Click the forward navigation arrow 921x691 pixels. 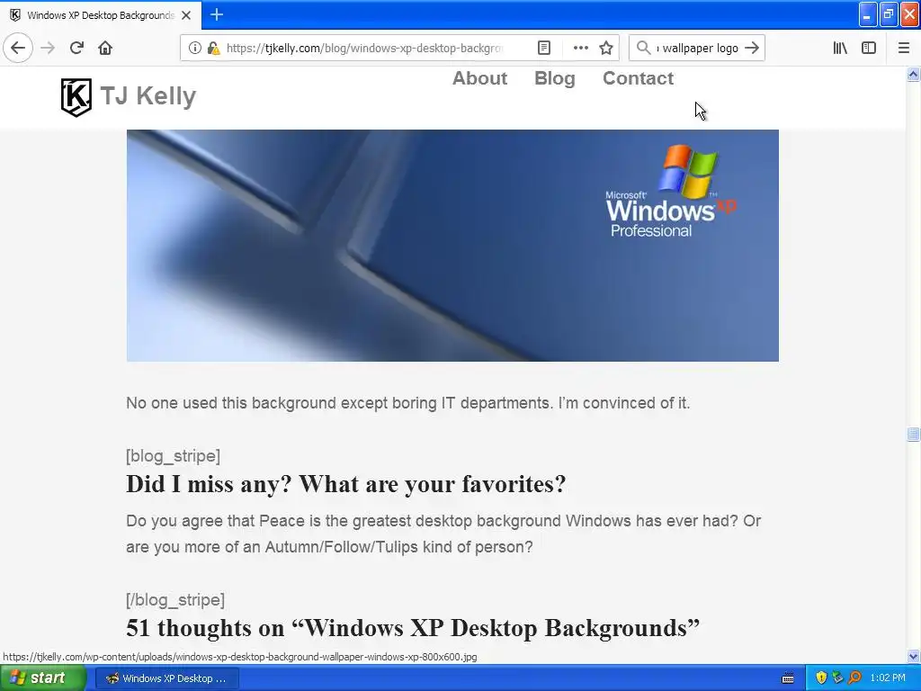pos(48,48)
